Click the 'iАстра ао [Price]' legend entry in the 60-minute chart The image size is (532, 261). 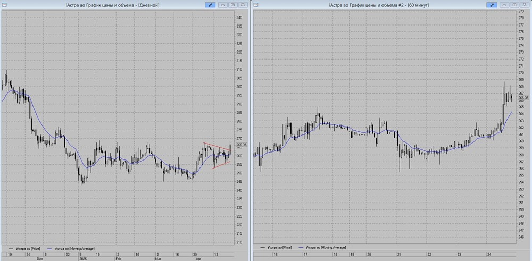coord(276,248)
